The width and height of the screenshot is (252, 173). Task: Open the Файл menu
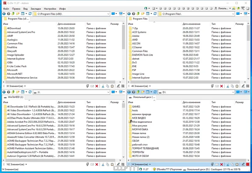pos(6,9)
